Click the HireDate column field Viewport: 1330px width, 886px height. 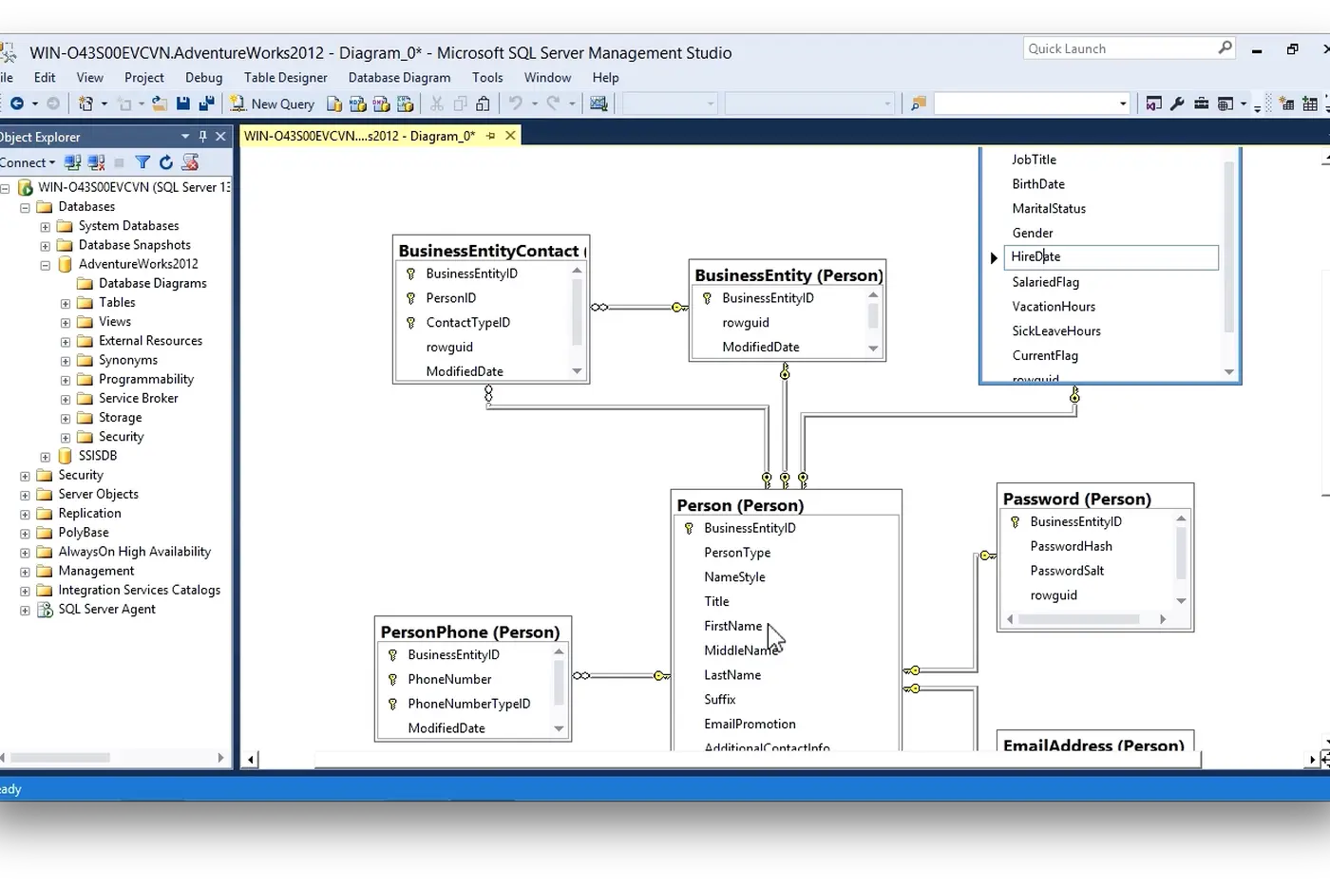1111,257
